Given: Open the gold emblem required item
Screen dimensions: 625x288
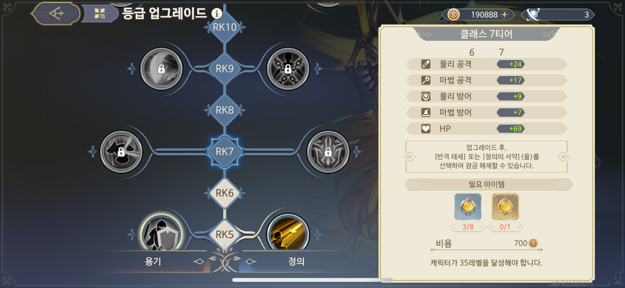Looking at the screenshot, I should click(505, 207).
